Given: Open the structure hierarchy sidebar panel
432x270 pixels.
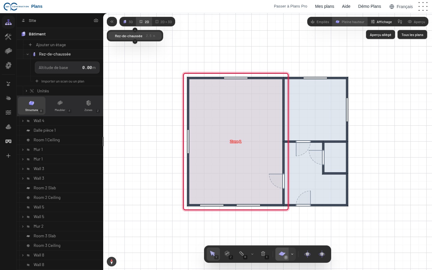Looking at the screenshot, I should 8,22.
